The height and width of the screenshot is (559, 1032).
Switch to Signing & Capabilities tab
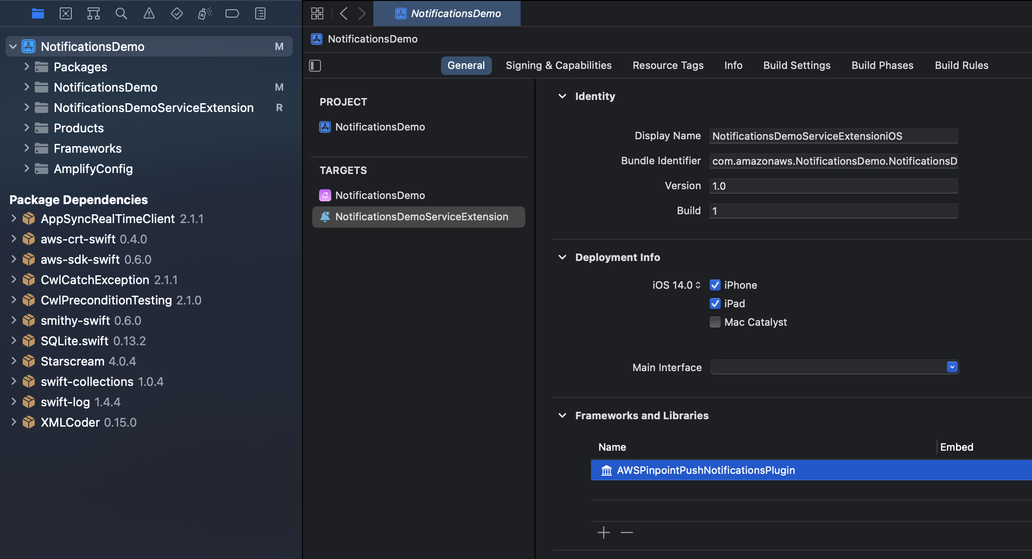559,65
